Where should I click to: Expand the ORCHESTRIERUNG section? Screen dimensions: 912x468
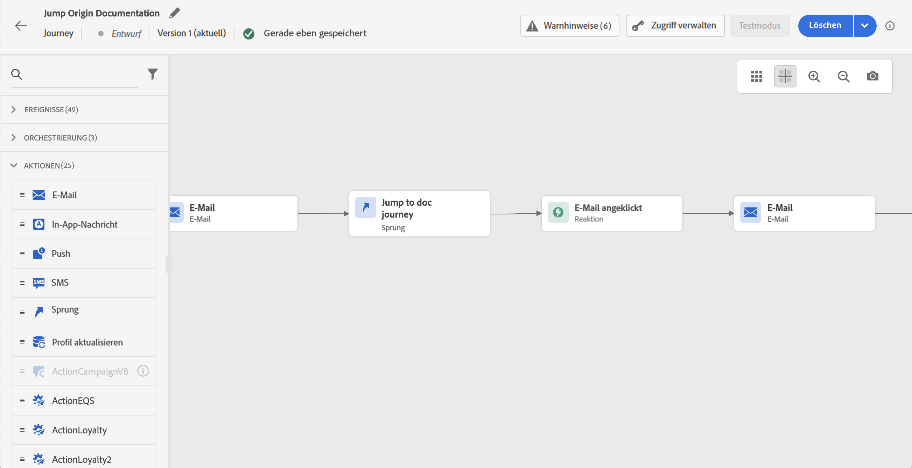(13, 137)
